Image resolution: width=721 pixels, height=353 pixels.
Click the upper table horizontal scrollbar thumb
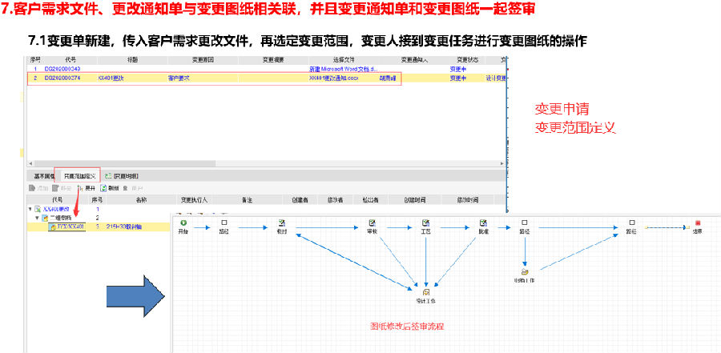click(x=125, y=163)
